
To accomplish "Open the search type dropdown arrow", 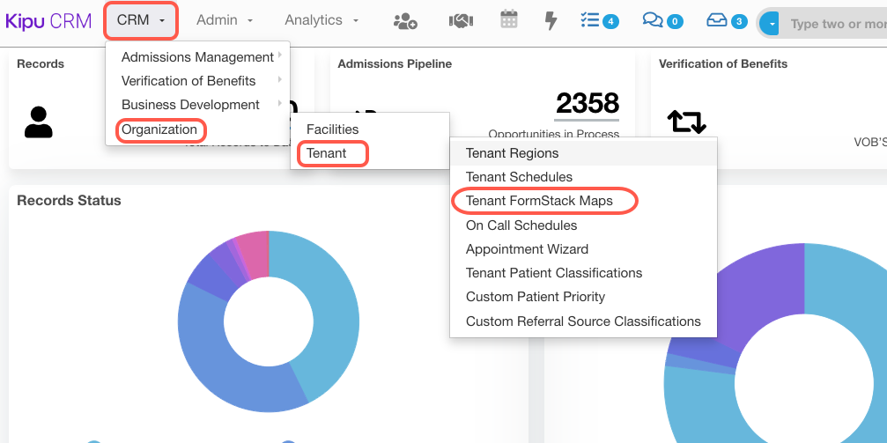I will click(772, 24).
